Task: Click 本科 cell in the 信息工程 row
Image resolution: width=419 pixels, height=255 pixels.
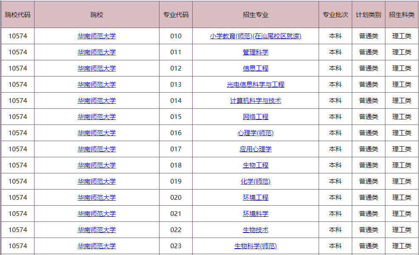Action: 335,68
